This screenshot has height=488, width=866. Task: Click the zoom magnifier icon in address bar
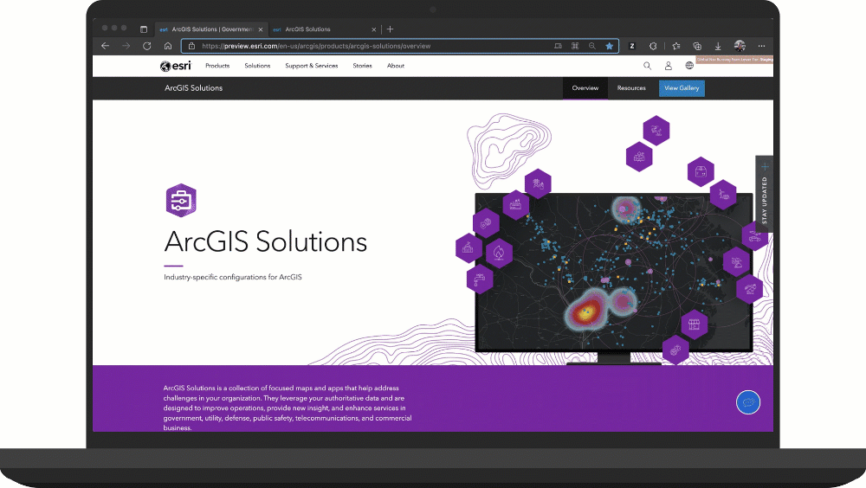pos(592,46)
